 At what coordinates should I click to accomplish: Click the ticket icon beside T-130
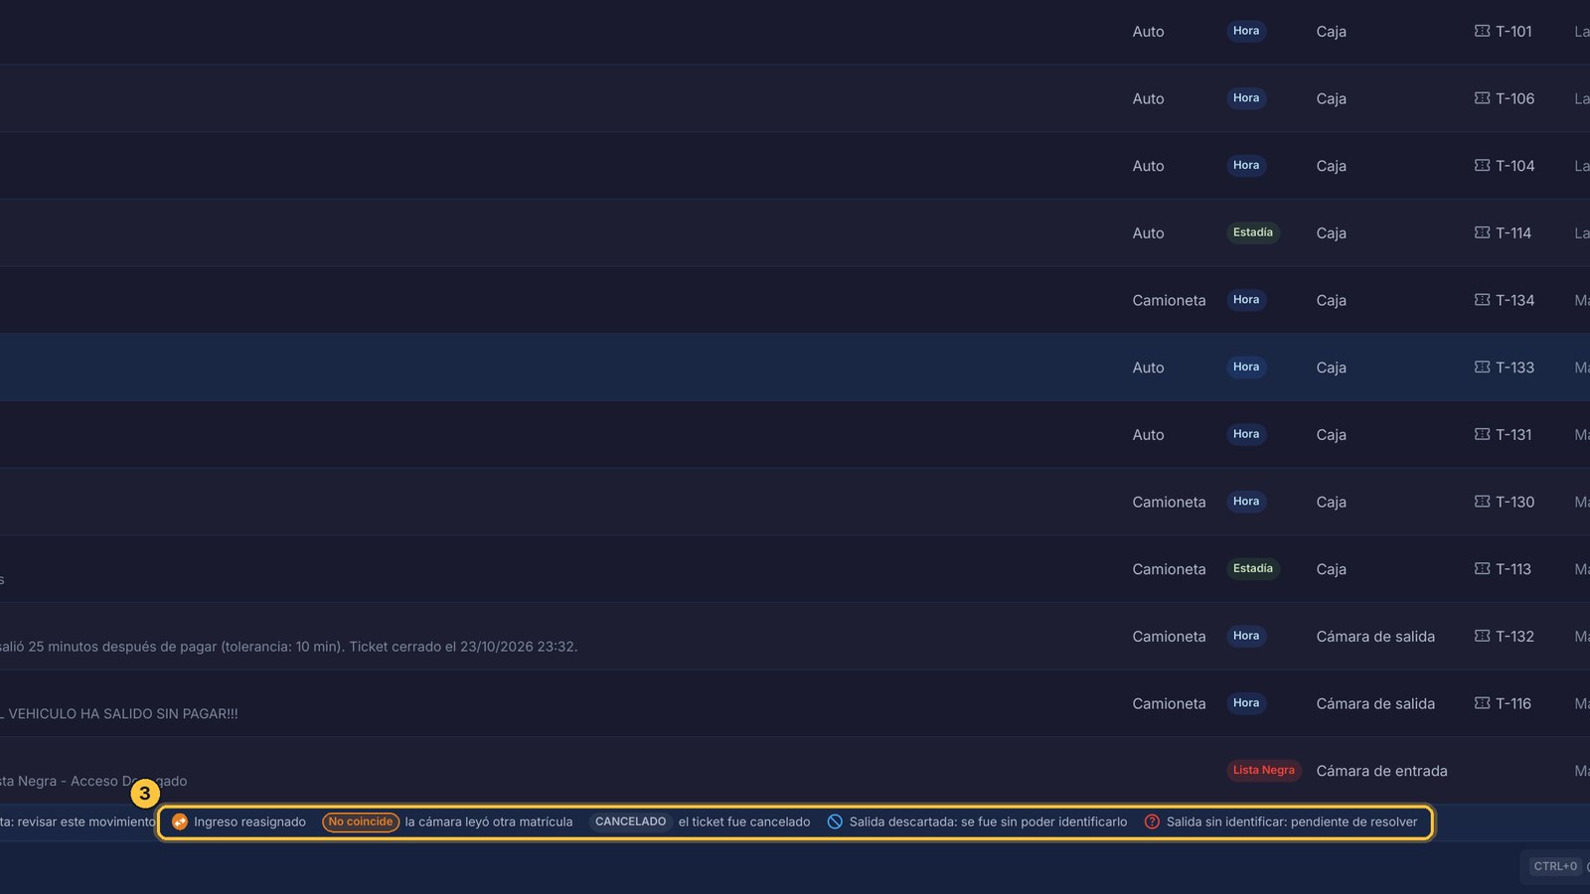[1482, 502]
